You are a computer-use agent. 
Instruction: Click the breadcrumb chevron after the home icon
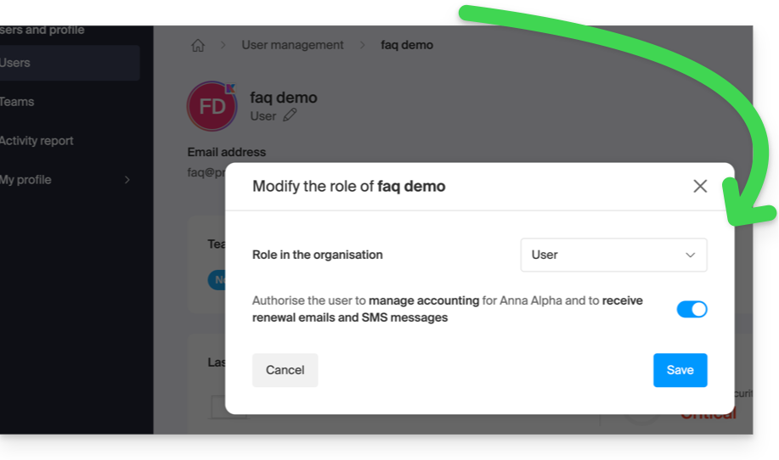click(223, 45)
